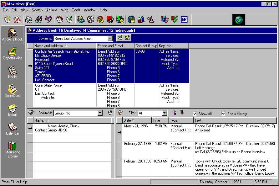
Task: Click the Type column header in notes
Action: (x=181, y=120)
